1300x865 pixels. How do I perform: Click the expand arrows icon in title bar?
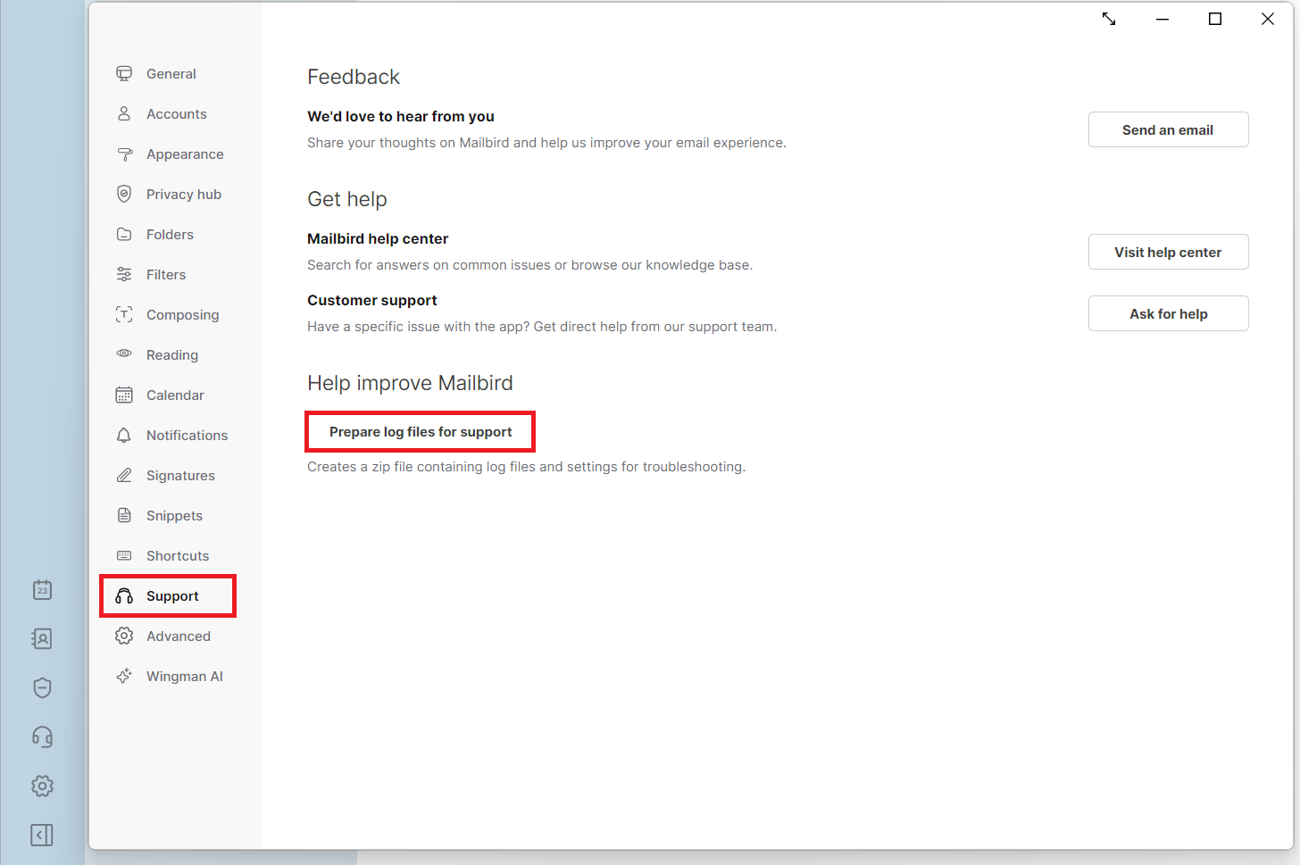tap(1109, 19)
